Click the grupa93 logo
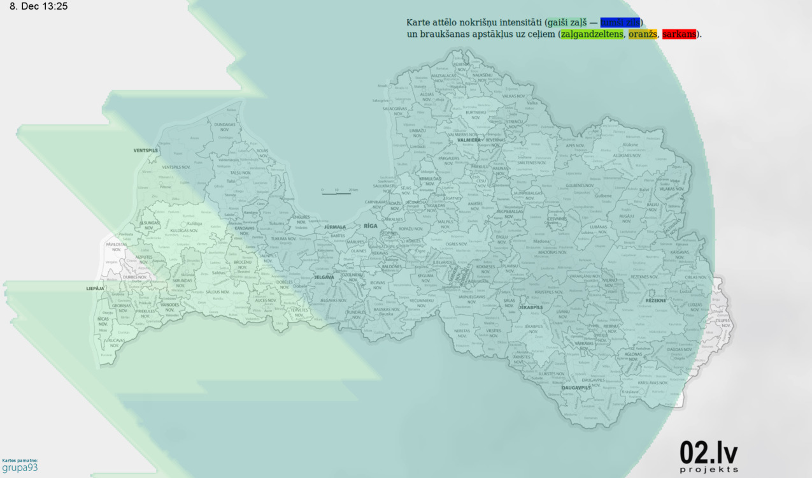812x478 pixels. 20,468
